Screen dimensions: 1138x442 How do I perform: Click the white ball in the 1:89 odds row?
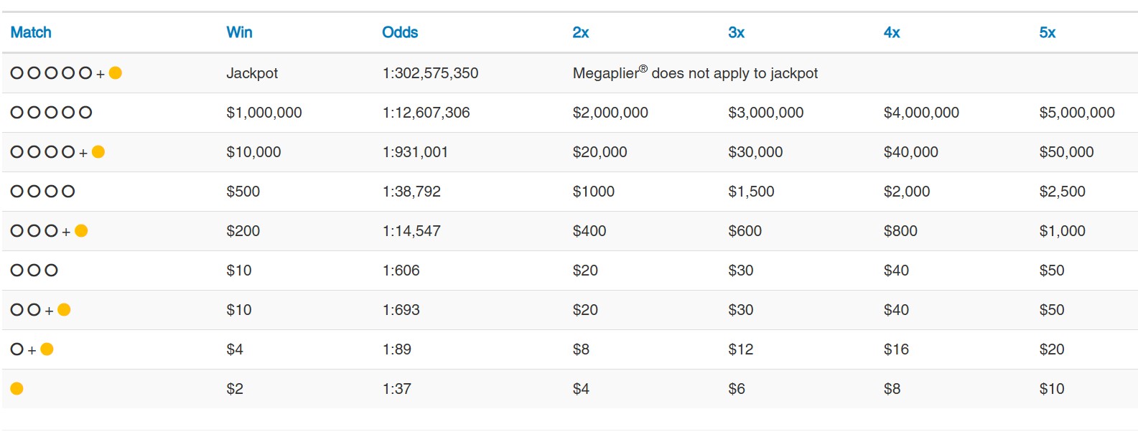[x=17, y=349]
